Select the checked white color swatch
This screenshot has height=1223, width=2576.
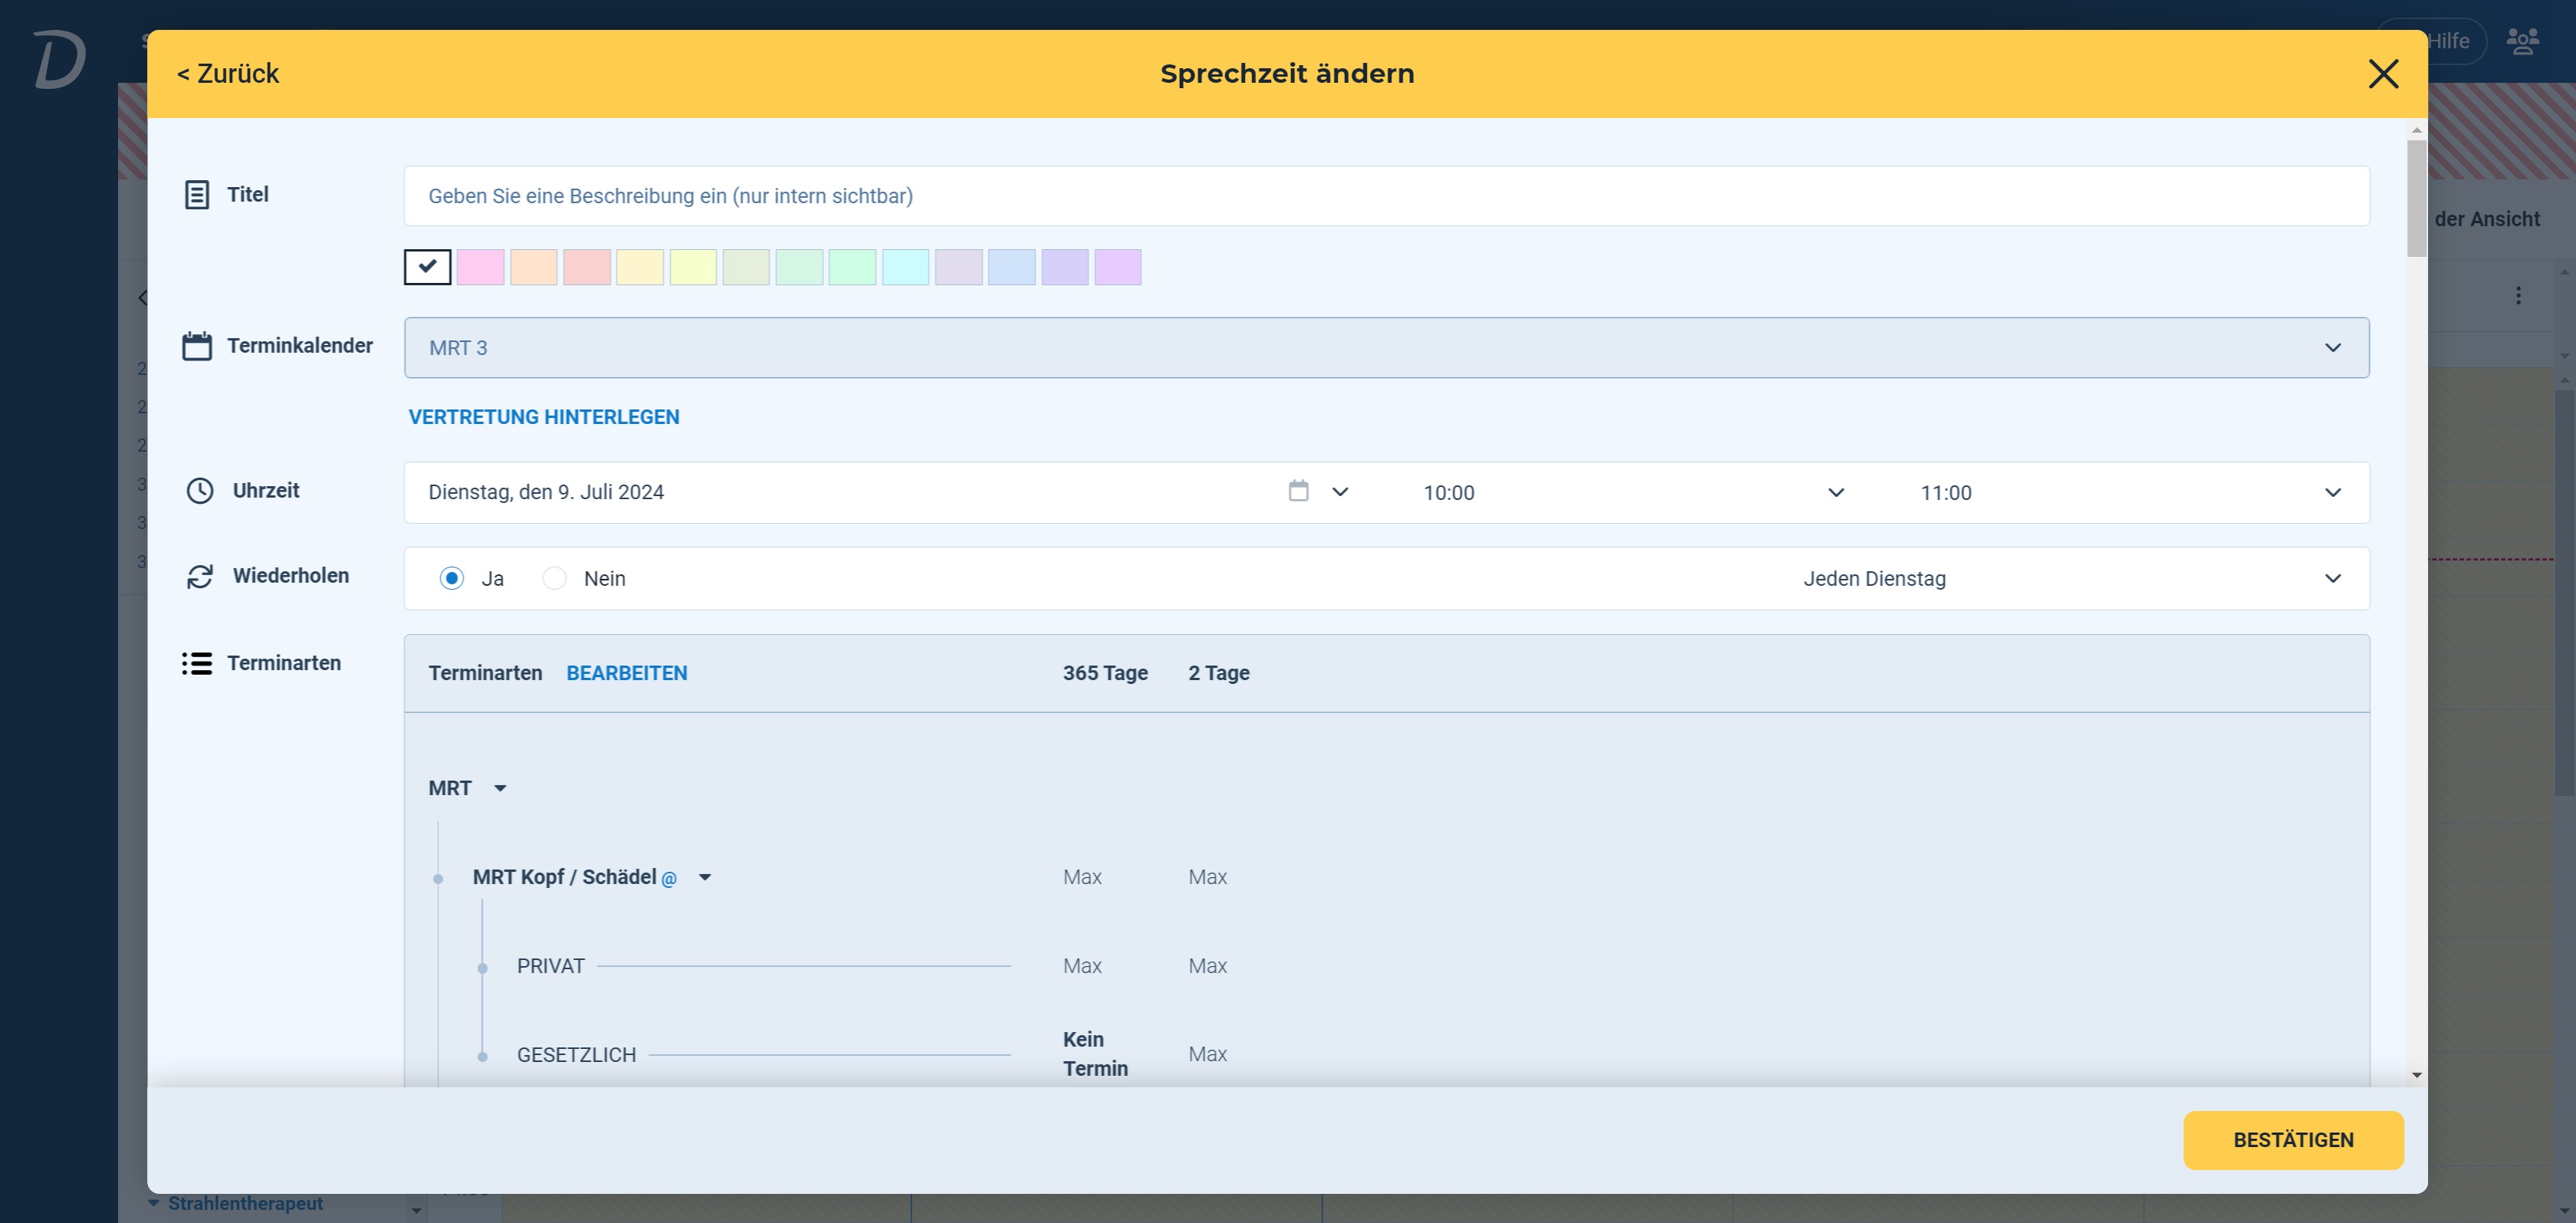pyautogui.click(x=428, y=267)
